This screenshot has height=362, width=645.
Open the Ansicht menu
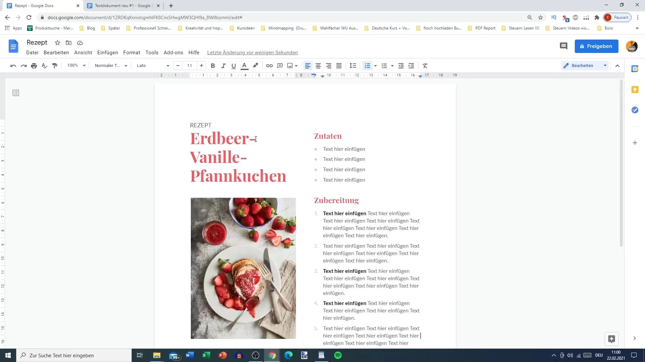point(83,53)
